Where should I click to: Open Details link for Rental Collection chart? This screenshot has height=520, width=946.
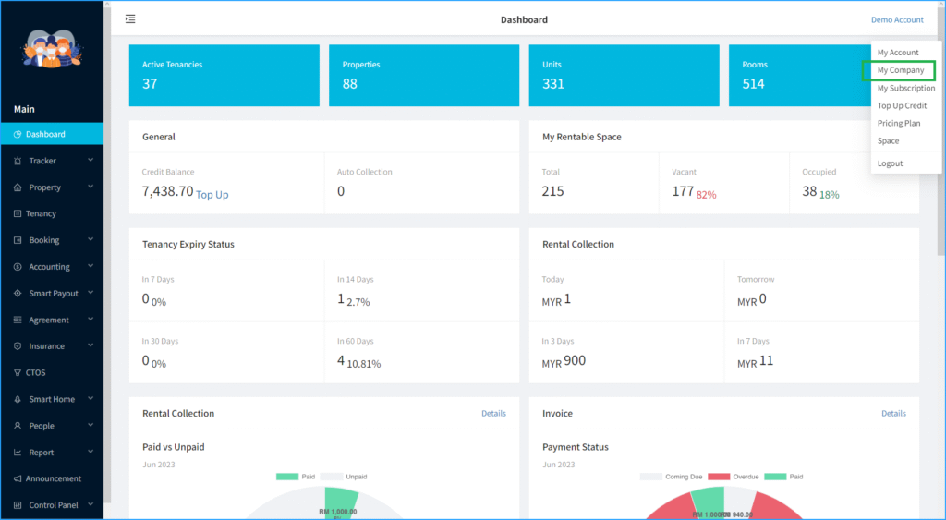[493, 413]
